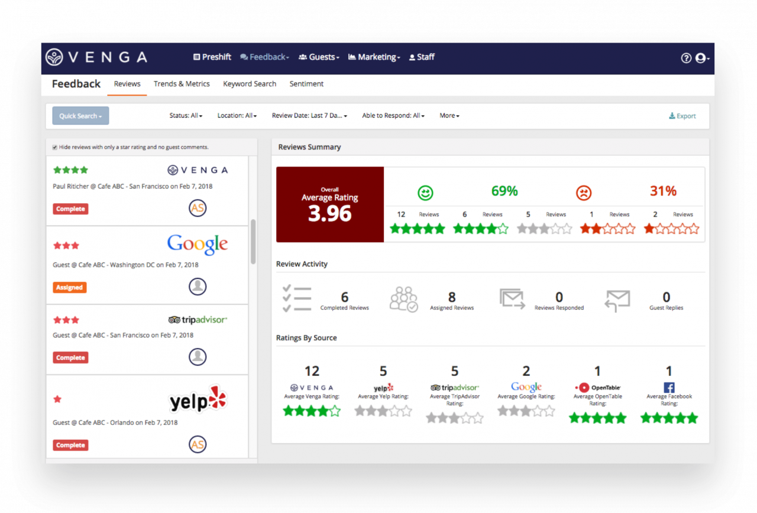Click the TripAdvisor logo in Ratings By Source
The width and height of the screenshot is (757, 513).
(455, 388)
